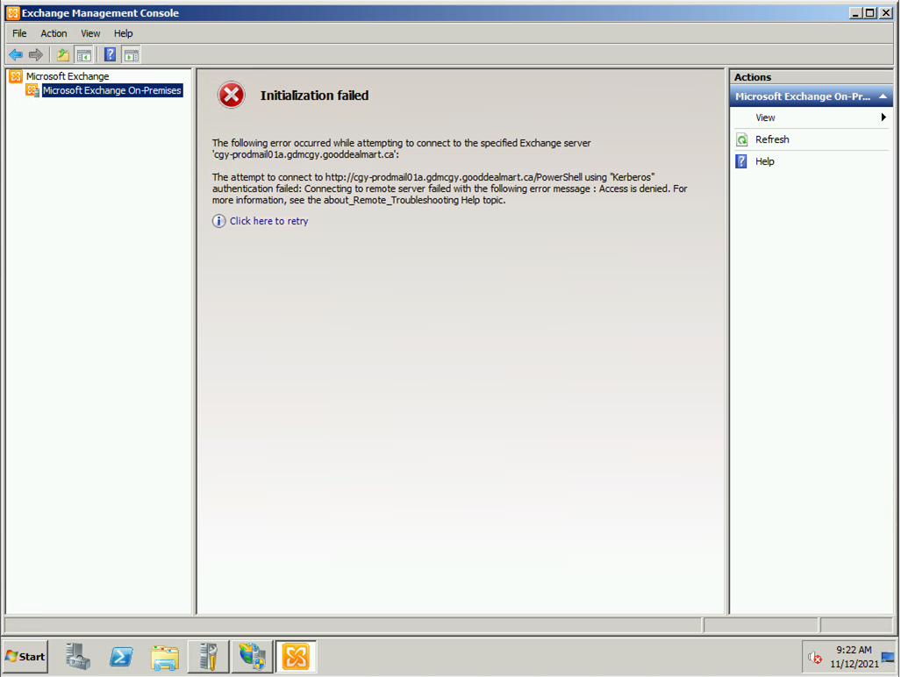Open the View menu in the menu bar
The image size is (901, 677).
90,33
